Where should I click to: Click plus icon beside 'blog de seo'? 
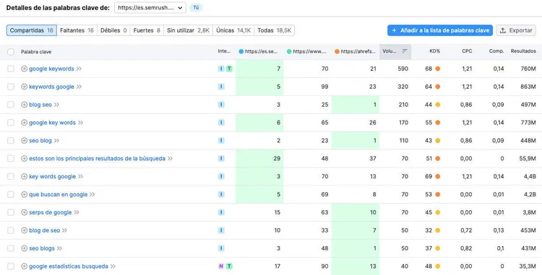(24, 230)
